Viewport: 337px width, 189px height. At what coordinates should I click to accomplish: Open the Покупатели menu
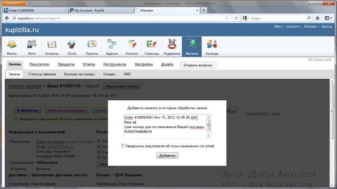[39, 64]
